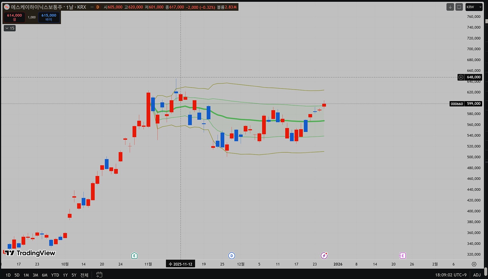Image resolution: width=488 pixels, height=279 pixels.
Task: Click the purple lightning event marker
Action: point(324,256)
